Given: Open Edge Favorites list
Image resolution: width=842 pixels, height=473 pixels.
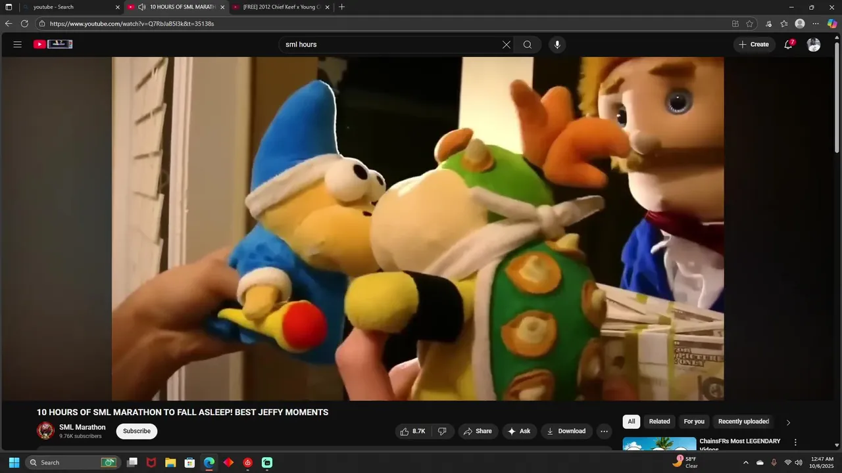Looking at the screenshot, I should tap(784, 24).
